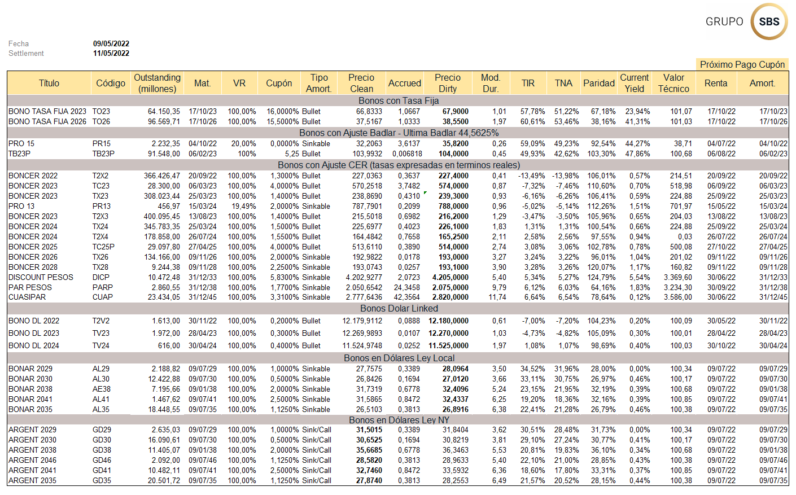
Task: Click the Precio Dirty header
Action: tap(448, 83)
